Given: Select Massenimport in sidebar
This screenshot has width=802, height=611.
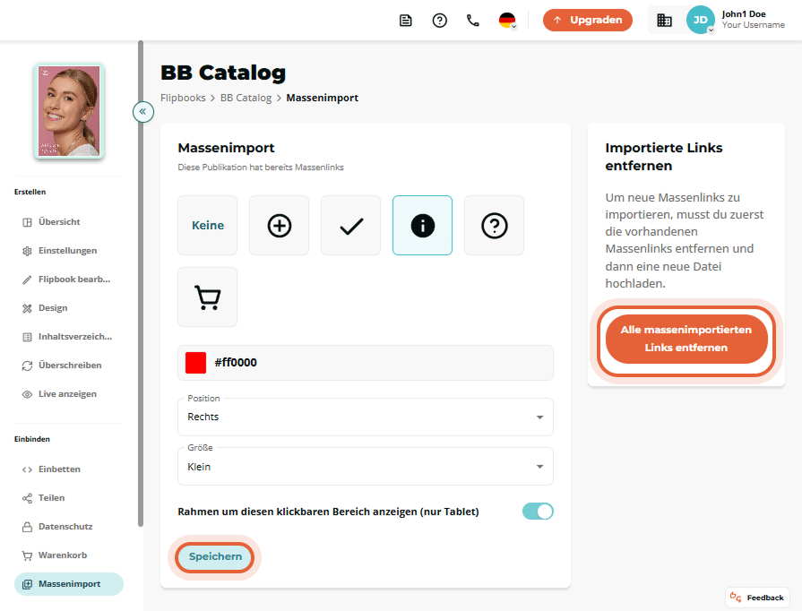Looking at the screenshot, I should point(68,584).
